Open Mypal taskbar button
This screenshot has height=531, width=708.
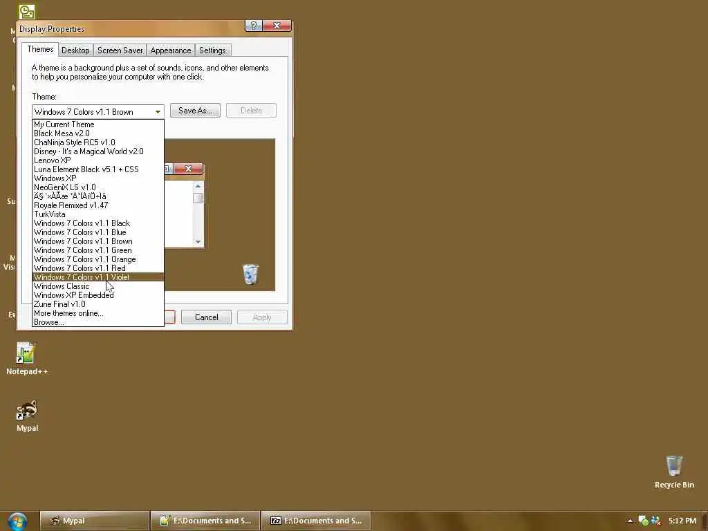(x=94, y=521)
